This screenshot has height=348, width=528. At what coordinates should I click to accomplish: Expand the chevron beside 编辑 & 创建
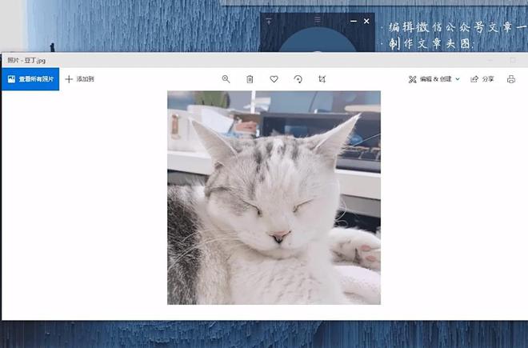(458, 79)
